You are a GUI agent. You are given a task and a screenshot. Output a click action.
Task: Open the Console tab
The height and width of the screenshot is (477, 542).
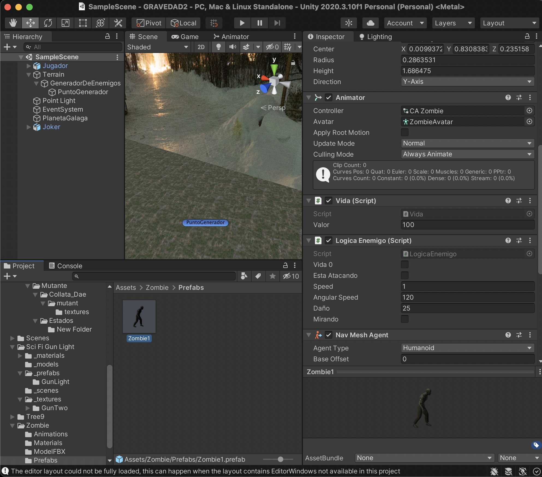(65, 266)
